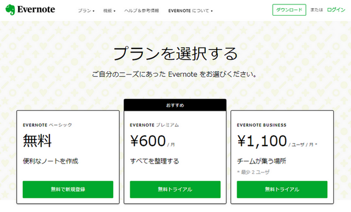The image size is (351, 212).
Task: Expand the EVERNOTE について dropdown
Action: tap(190, 10)
